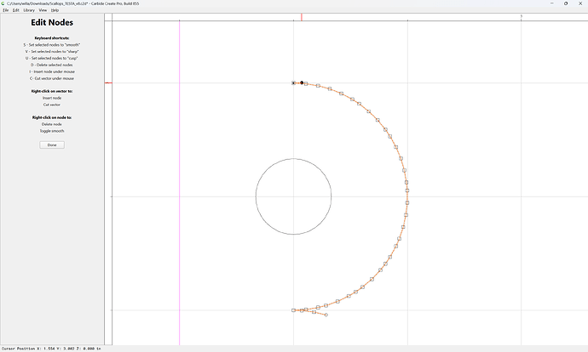The width and height of the screenshot is (588, 352).
Task: Click the 'Toggle smooth' hint text
Action: [52, 131]
